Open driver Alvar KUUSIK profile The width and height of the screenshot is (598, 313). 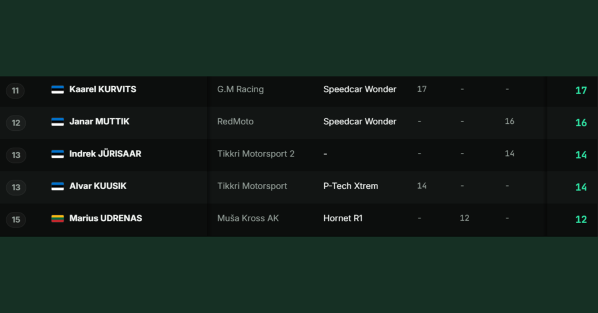tap(98, 186)
